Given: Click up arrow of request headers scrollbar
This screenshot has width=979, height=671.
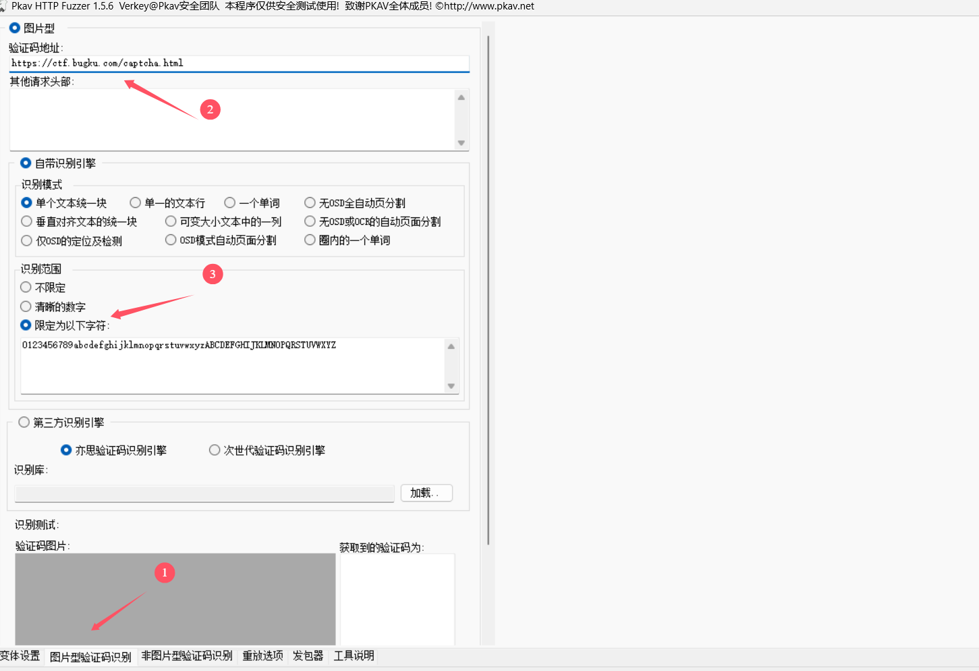Looking at the screenshot, I should pos(461,97).
